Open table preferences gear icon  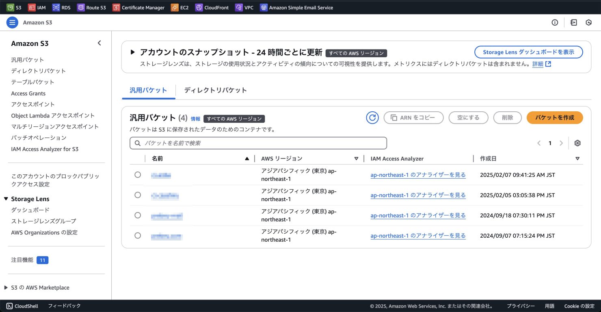[577, 143]
